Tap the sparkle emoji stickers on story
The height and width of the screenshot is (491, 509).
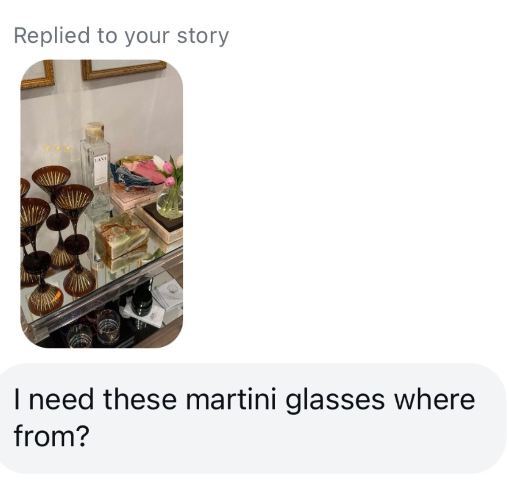pos(56,150)
